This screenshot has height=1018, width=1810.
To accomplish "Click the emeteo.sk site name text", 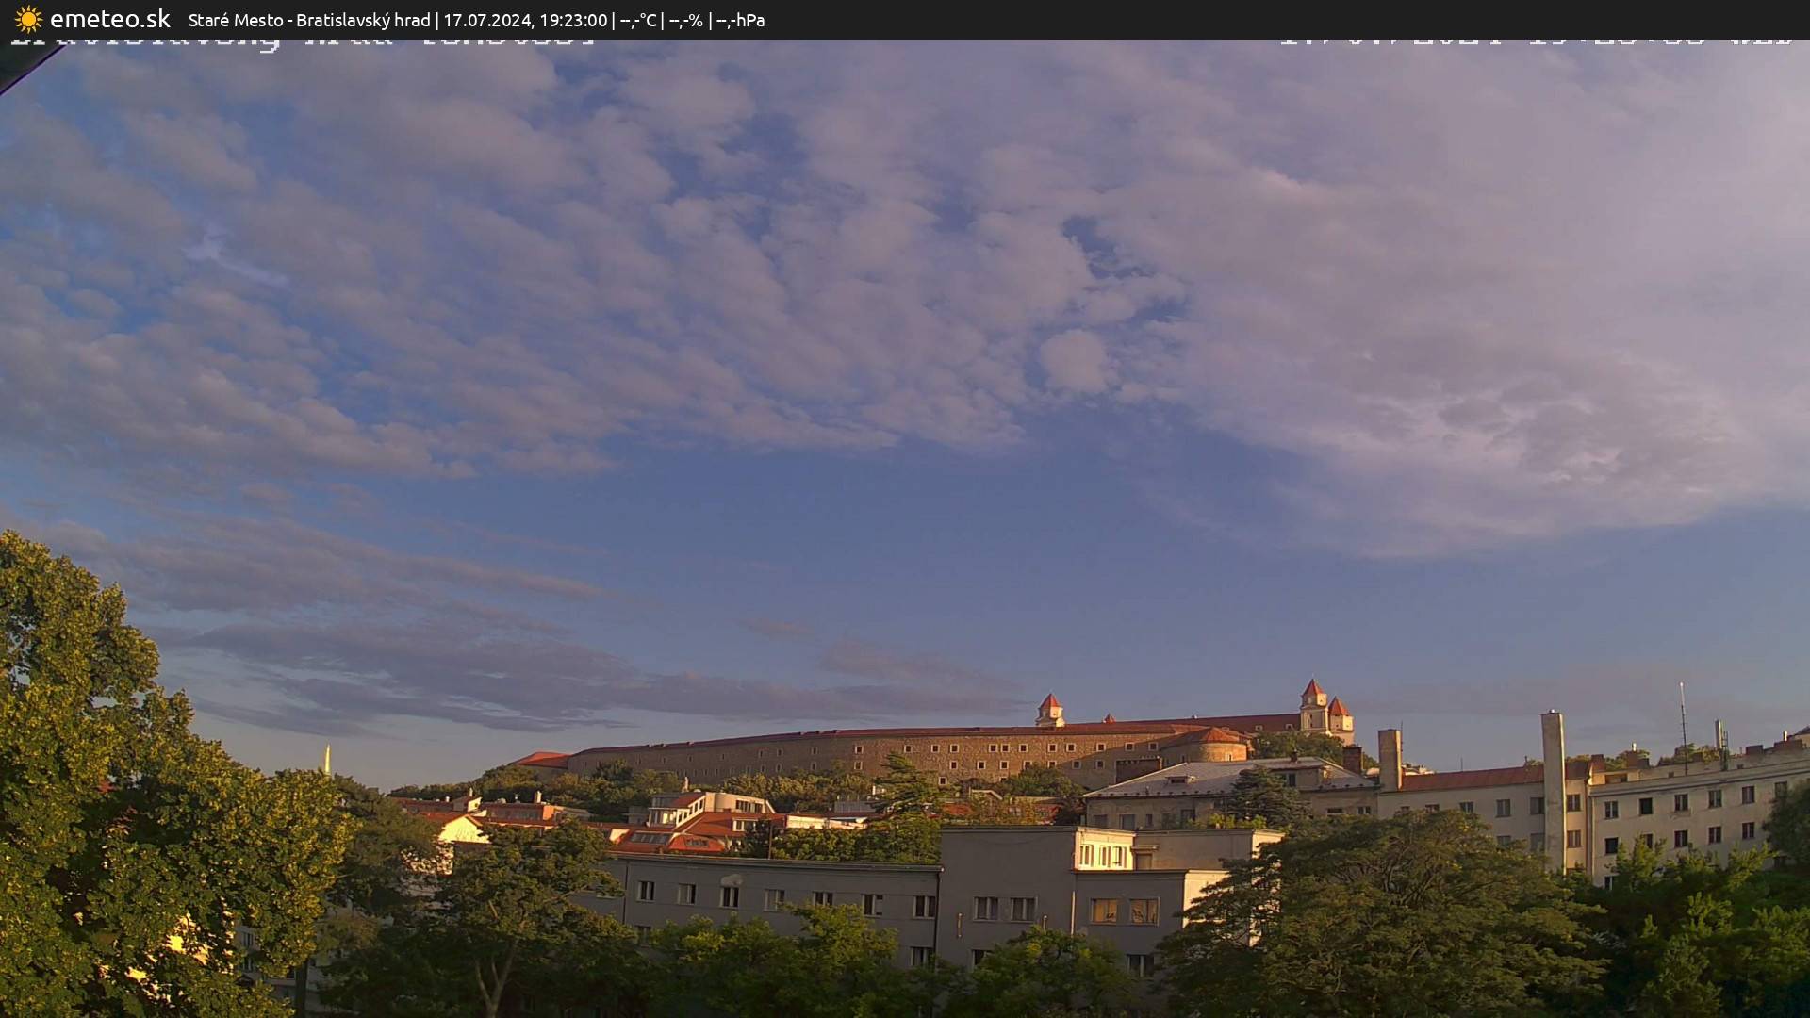I will tap(110, 19).
